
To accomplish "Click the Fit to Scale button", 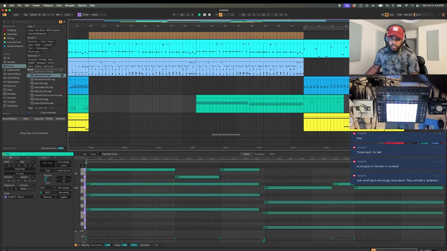I will pyautogui.click(x=64, y=162).
